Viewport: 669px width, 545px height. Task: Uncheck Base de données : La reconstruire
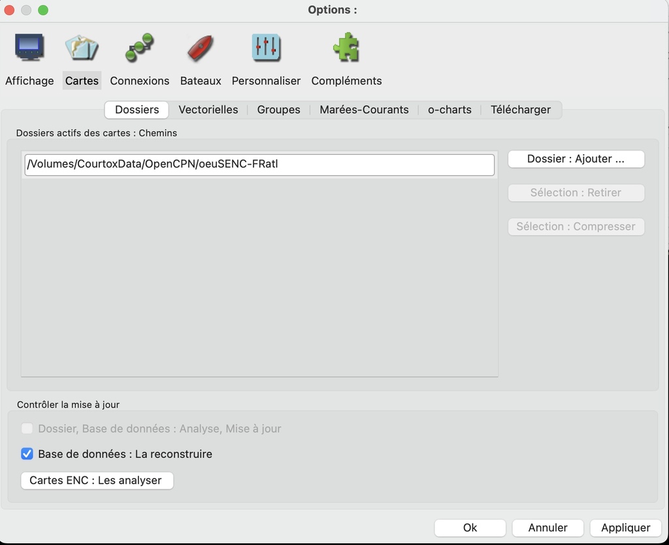point(27,454)
